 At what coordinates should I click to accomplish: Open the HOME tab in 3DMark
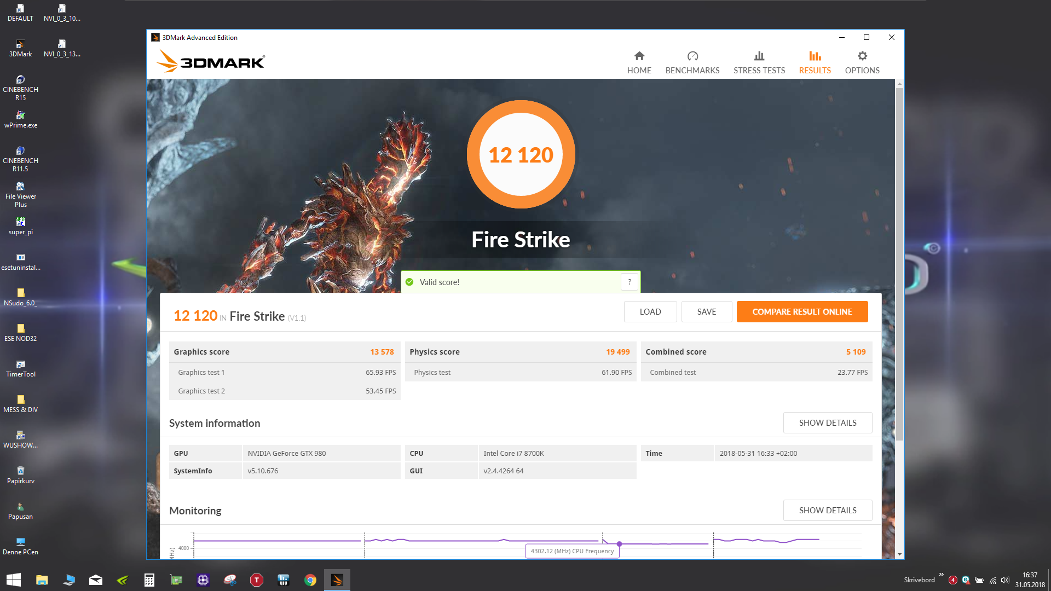[x=639, y=62]
